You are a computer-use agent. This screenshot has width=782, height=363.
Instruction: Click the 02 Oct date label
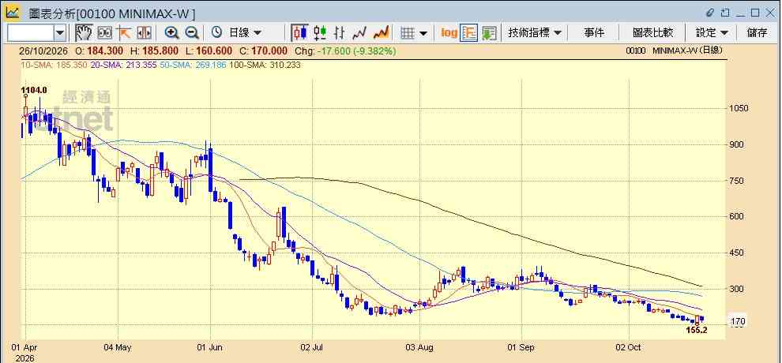coord(629,347)
